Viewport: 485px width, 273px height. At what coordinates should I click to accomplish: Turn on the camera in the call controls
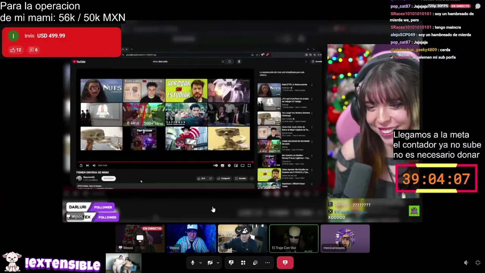coord(210,262)
